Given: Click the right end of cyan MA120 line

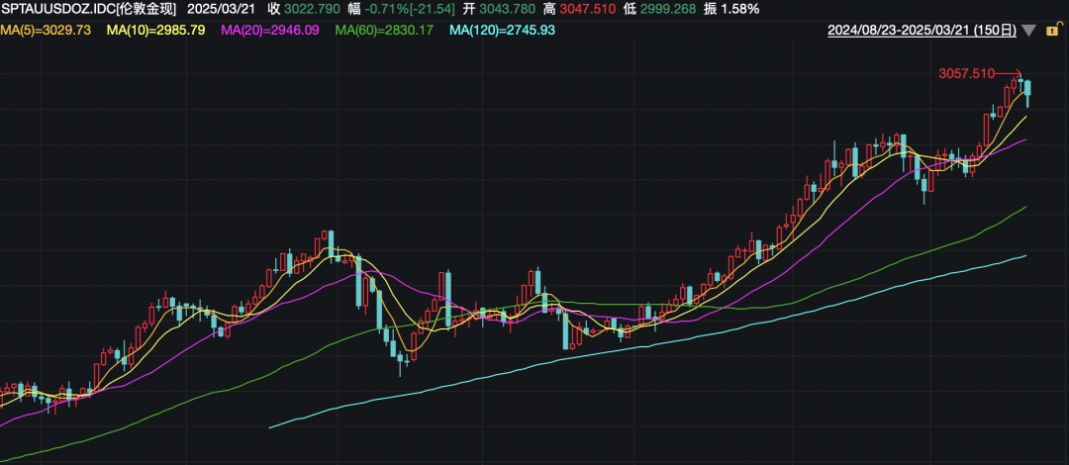Looking at the screenshot, I should click(1024, 255).
